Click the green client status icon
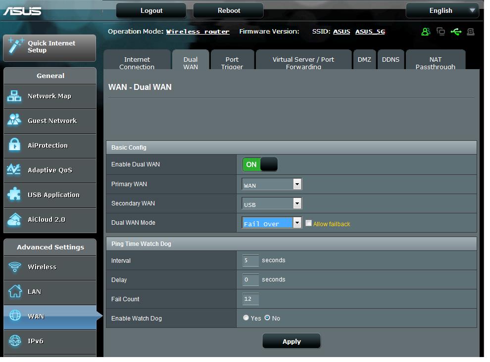The height and width of the screenshot is (362, 490). [x=426, y=32]
